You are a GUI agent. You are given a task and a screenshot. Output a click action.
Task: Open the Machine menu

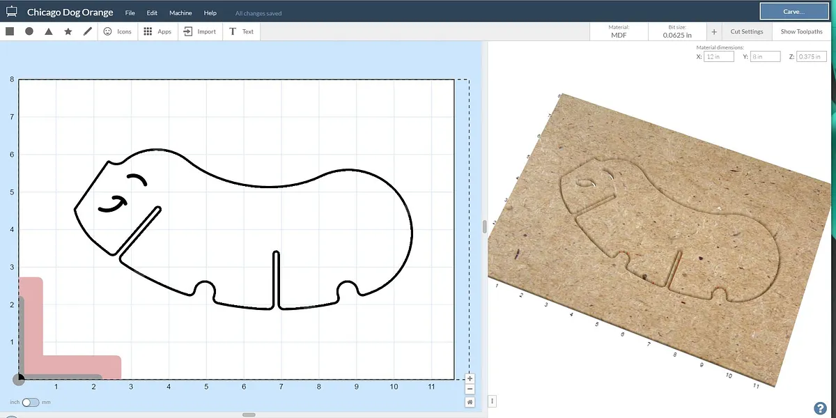[180, 13]
